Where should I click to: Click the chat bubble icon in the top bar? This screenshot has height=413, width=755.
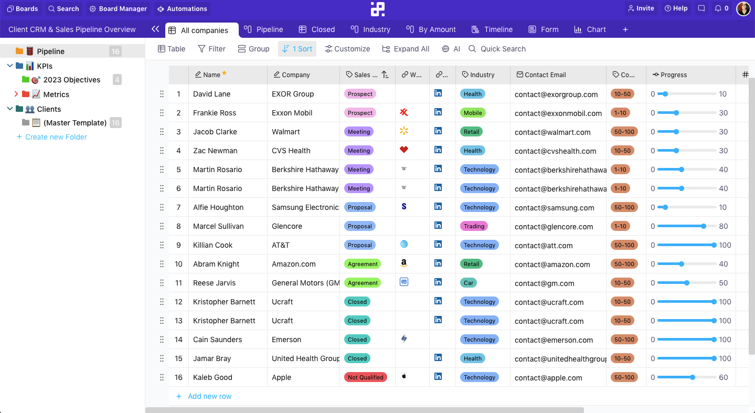701,8
